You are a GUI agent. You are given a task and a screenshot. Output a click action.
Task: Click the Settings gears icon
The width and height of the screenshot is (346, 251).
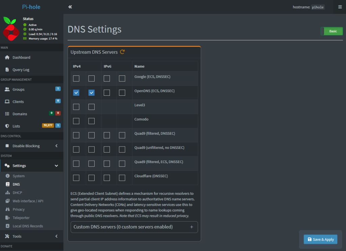pos(7,166)
